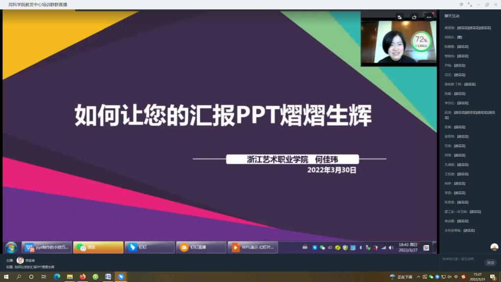Toggle the 中 input method indicator
Image resolution: width=501 pixels, height=282 pixels.
tap(456, 277)
